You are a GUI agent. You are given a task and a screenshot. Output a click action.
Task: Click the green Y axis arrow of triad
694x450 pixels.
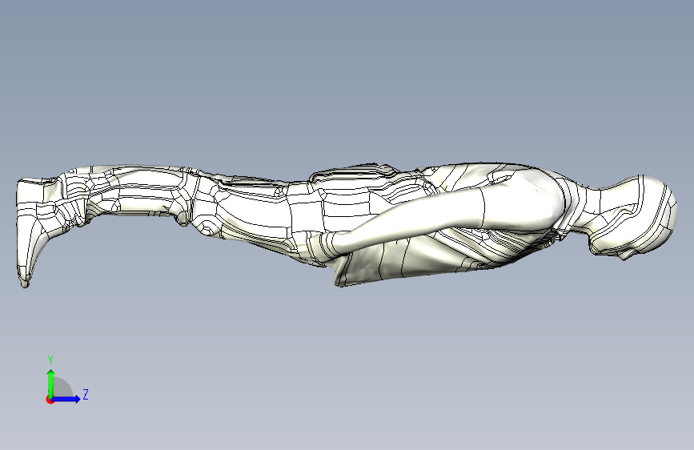(x=51, y=384)
